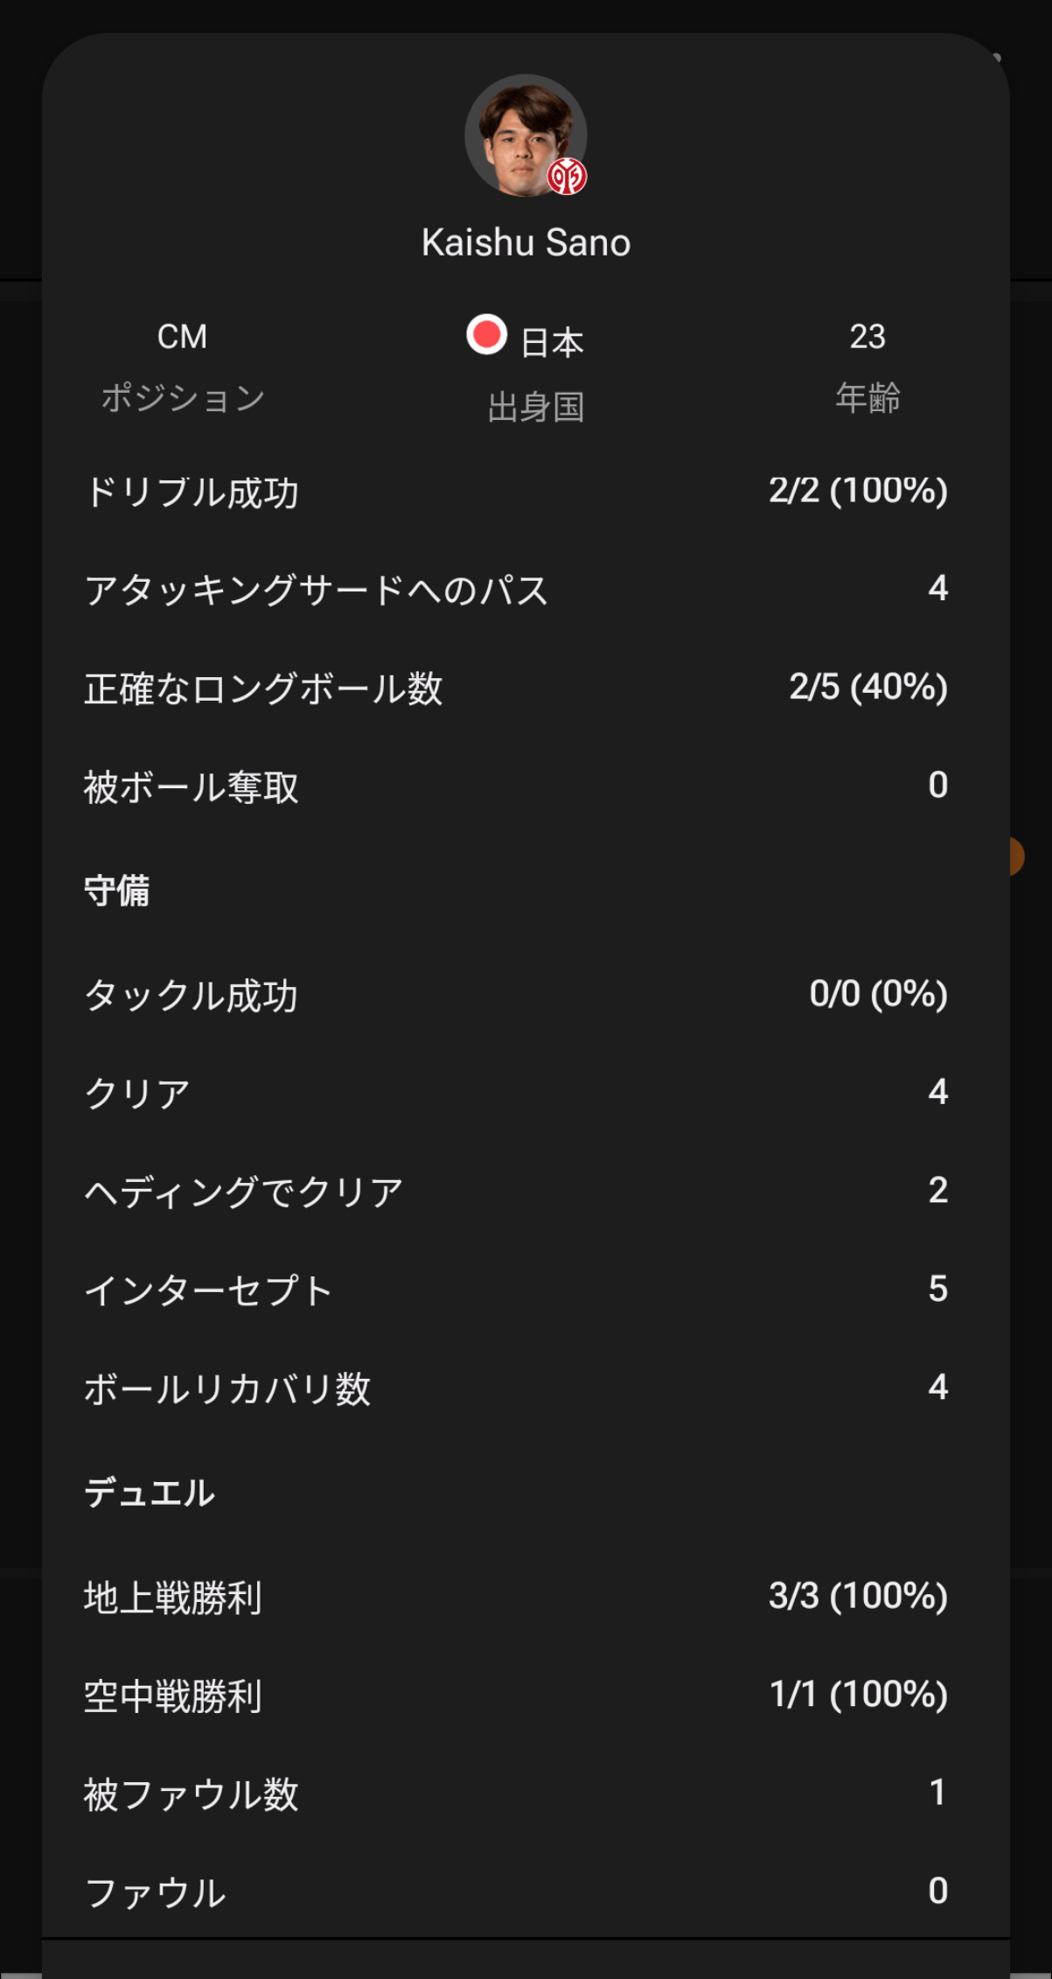
Task: Tap the age value 23
Action: coord(867,337)
